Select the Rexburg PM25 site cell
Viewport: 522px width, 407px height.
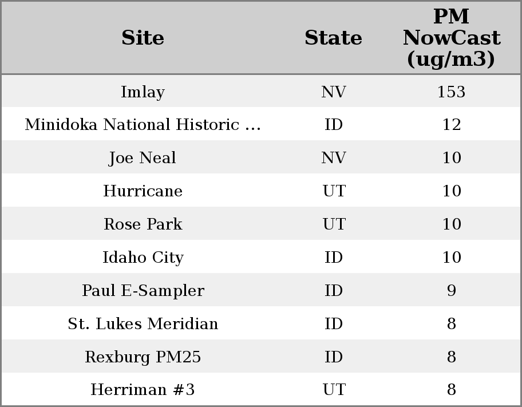click(143, 357)
